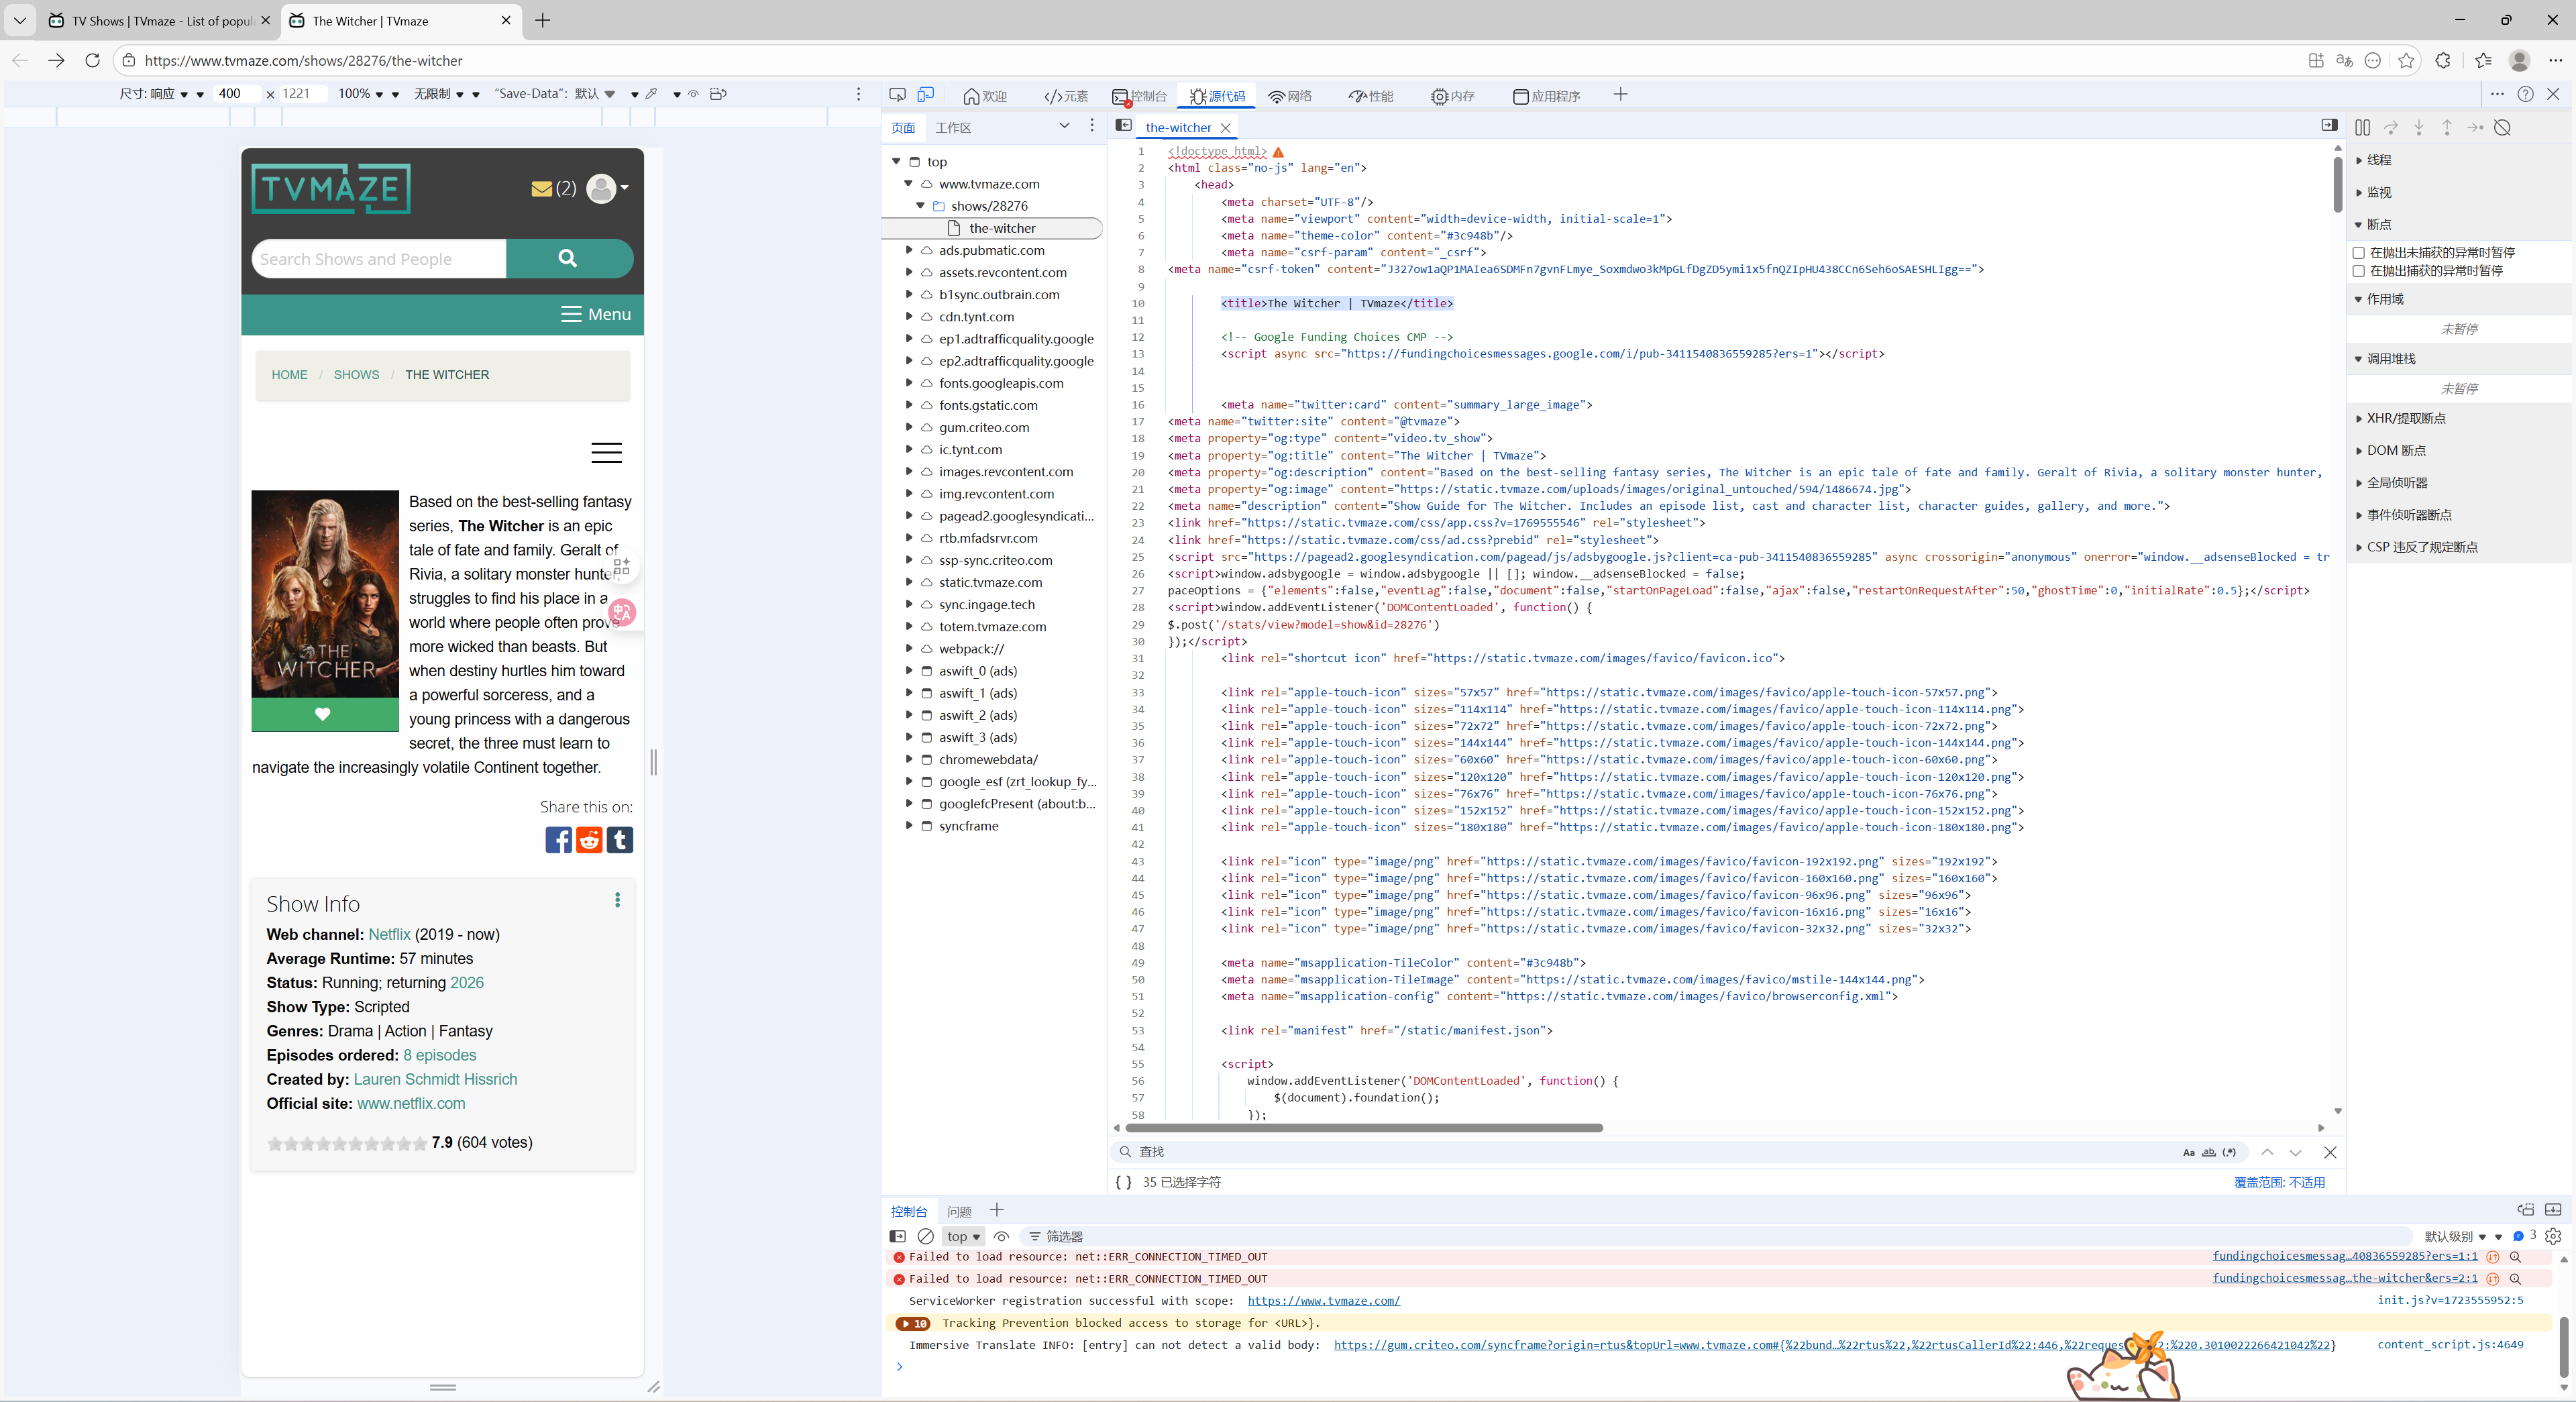Toggle match case Aa search option
Screen dimensions: 2576x1402
[x=2188, y=1152]
